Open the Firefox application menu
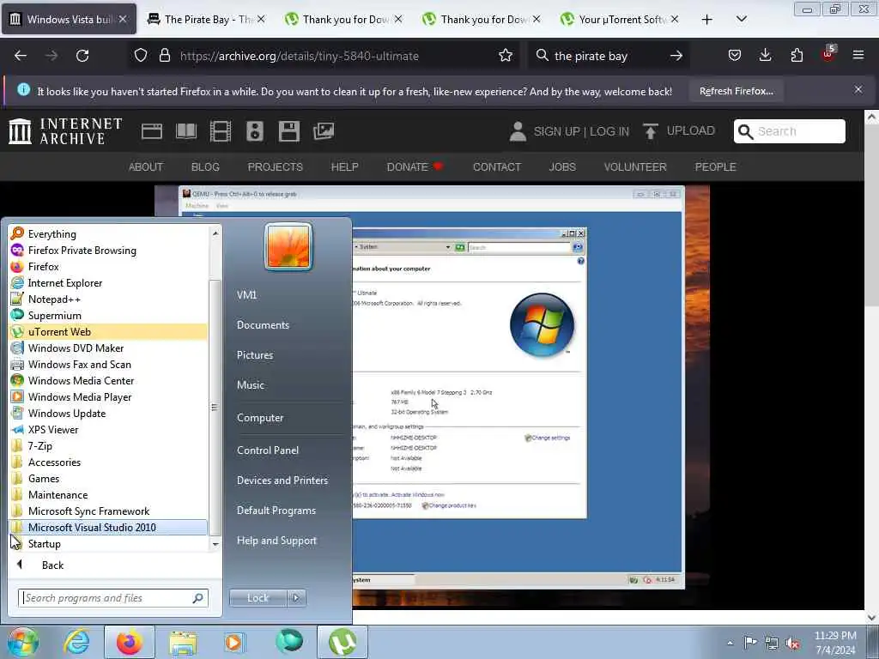Screen dimensions: 879x659 click(858, 55)
